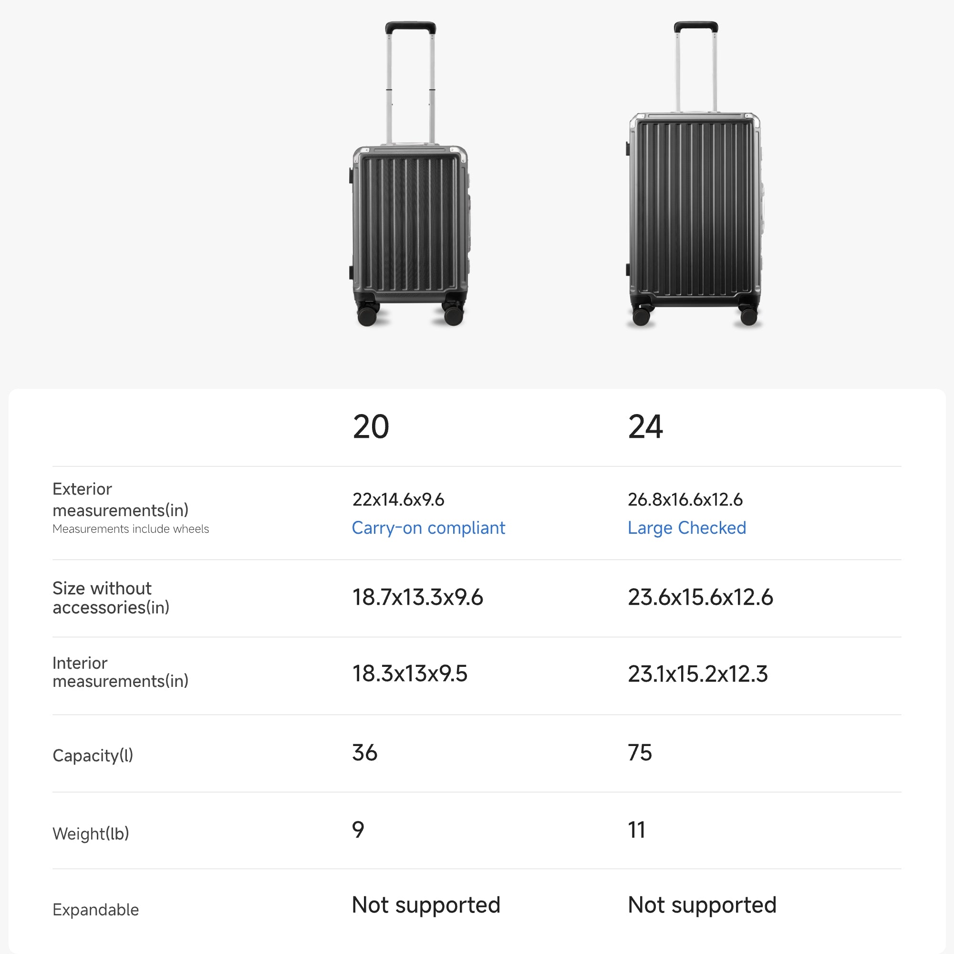The height and width of the screenshot is (954, 954).
Task: Click the "Capacity(l)" row label
Action: [93, 756]
